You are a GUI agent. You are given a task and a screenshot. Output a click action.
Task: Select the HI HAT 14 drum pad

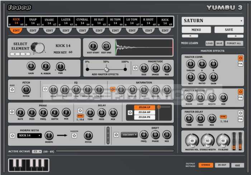pyautogui.click(x=99, y=22)
